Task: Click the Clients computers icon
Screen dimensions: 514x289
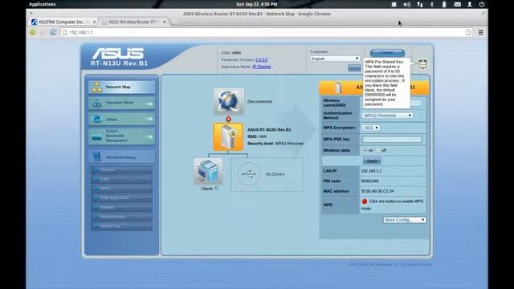Action: 208,171
